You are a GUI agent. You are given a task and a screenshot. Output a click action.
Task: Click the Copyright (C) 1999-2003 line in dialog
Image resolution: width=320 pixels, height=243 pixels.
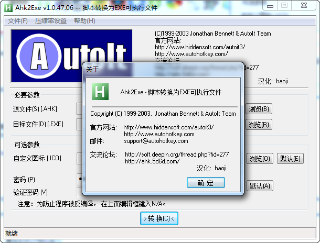click(163, 114)
